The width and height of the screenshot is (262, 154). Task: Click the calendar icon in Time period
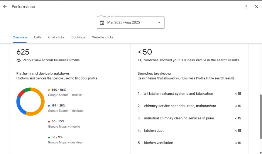102,23
